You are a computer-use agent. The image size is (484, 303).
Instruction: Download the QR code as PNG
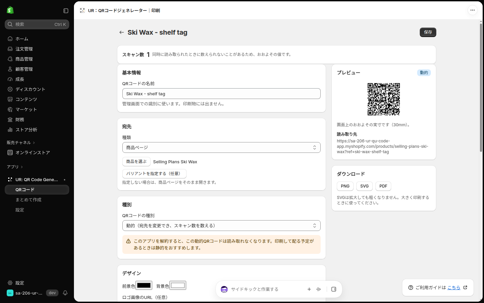345,186
